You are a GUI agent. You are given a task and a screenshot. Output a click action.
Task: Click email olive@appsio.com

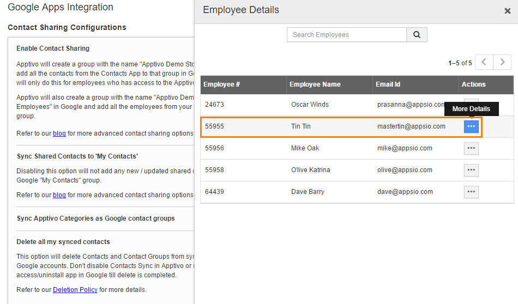[405, 170]
